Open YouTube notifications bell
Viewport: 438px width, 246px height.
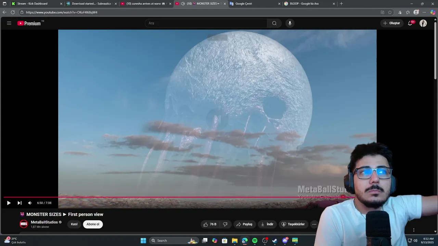click(x=410, y=23)
